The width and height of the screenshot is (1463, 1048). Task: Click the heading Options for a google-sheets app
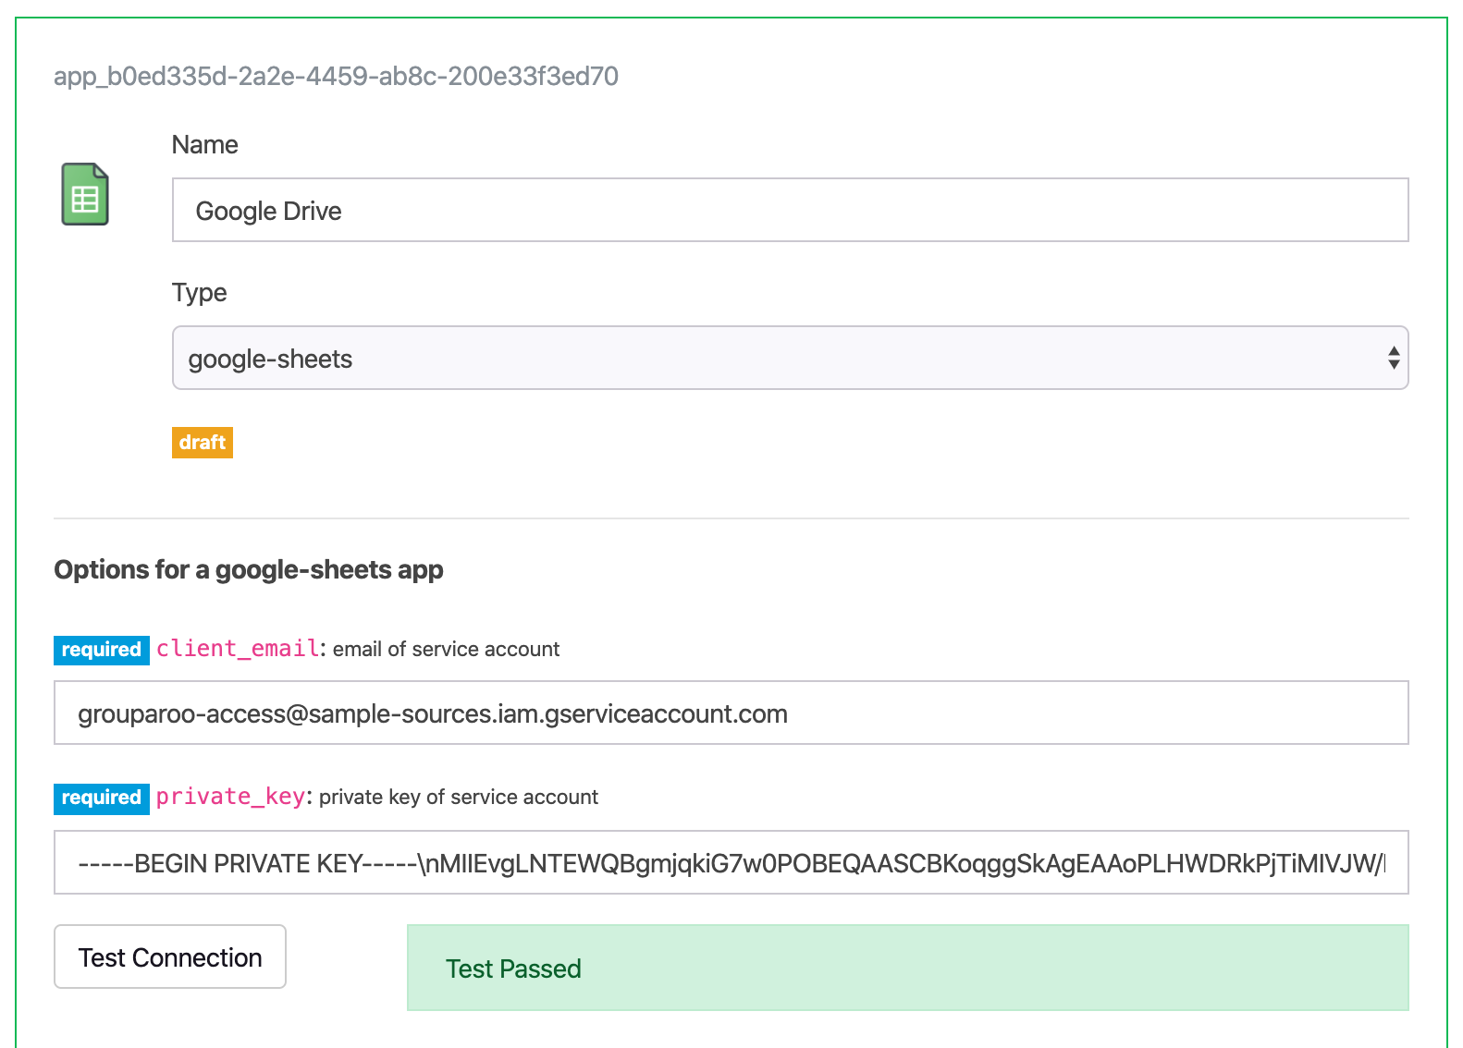point(249,569)
